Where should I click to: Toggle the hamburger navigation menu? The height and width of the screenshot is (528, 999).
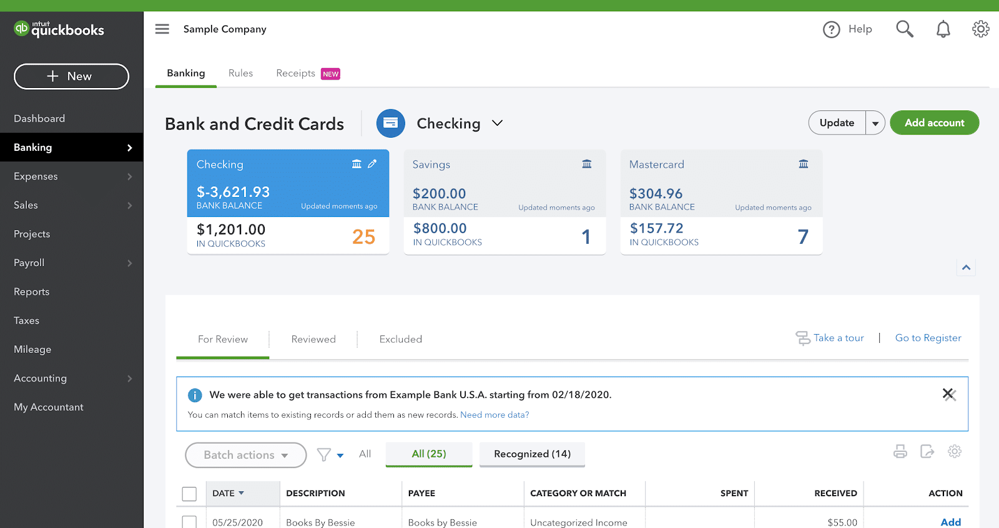162,29
